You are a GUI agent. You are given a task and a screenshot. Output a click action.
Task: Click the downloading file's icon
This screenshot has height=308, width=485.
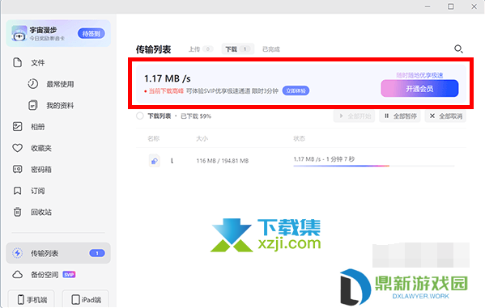coord(155,161)
